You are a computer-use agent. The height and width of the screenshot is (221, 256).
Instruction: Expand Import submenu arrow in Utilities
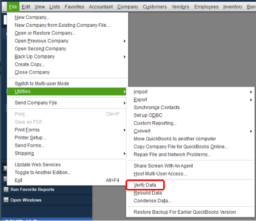(x=251, y=92)
